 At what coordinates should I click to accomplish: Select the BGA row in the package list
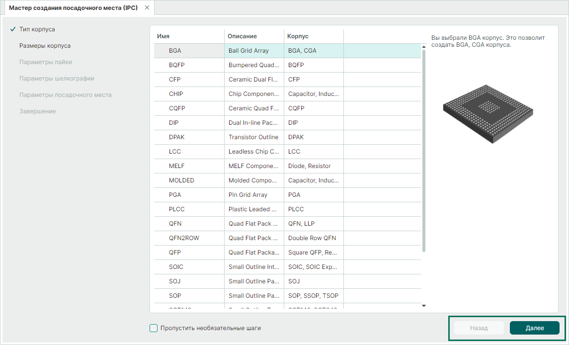click(175, 51)
